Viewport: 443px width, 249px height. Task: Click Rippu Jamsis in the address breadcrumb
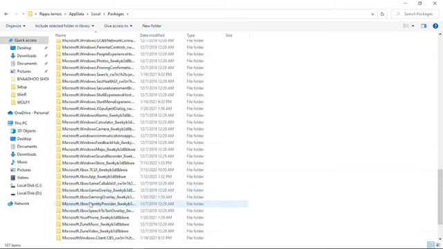[51, 14]
